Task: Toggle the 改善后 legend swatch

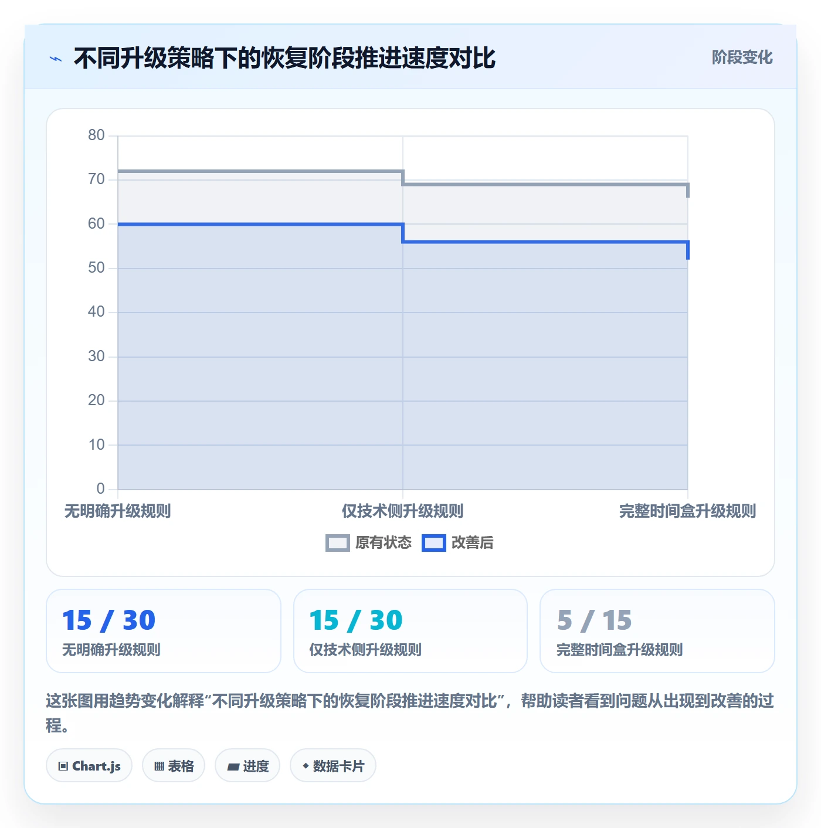Action: (434, 543)
